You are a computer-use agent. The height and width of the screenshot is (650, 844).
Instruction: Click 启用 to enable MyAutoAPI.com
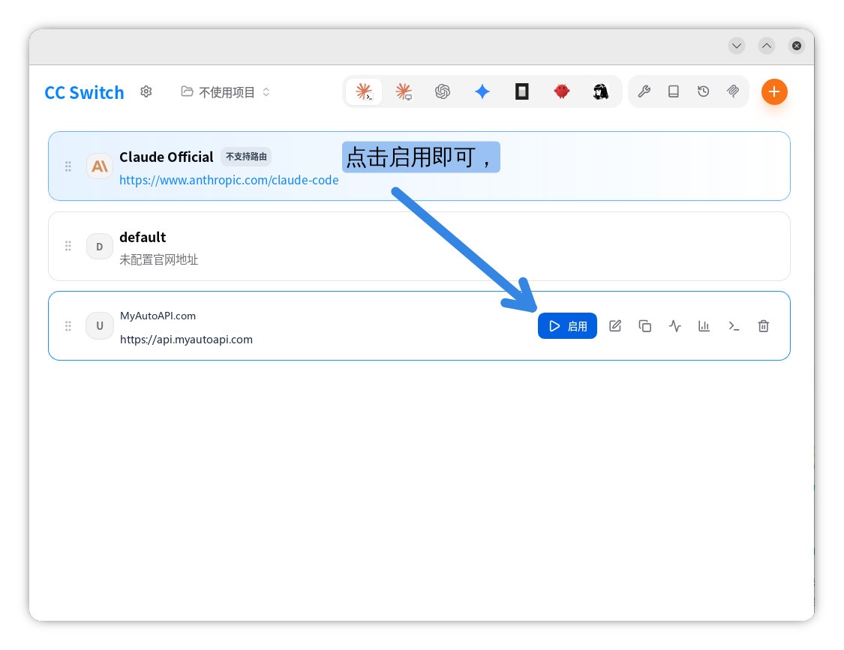pos(567,326)
